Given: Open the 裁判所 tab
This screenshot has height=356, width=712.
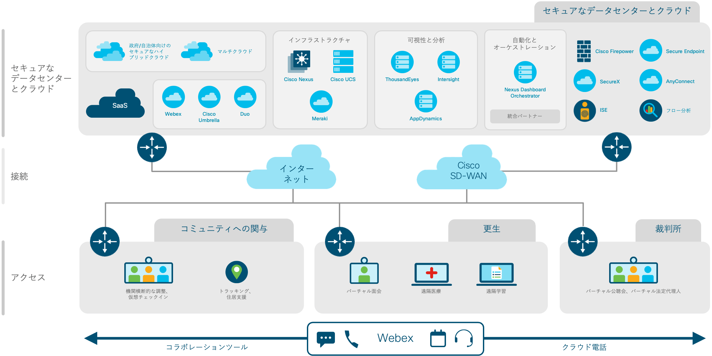Looking at the screenshot, I should pos(668,230).
